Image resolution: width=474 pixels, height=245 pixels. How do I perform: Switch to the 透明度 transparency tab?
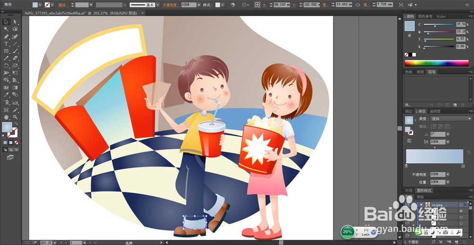pos(435,111)
